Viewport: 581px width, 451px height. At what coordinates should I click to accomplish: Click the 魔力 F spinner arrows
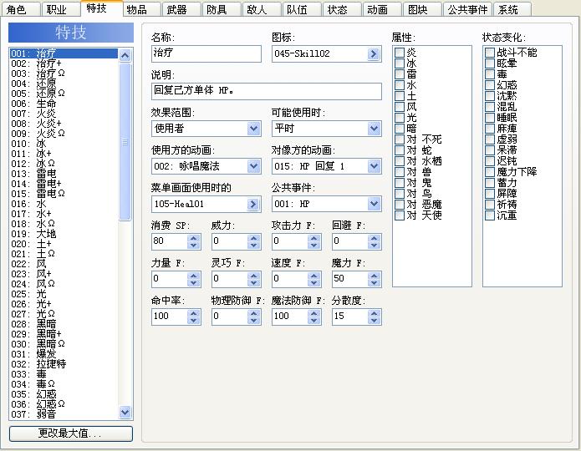(374, 279)
